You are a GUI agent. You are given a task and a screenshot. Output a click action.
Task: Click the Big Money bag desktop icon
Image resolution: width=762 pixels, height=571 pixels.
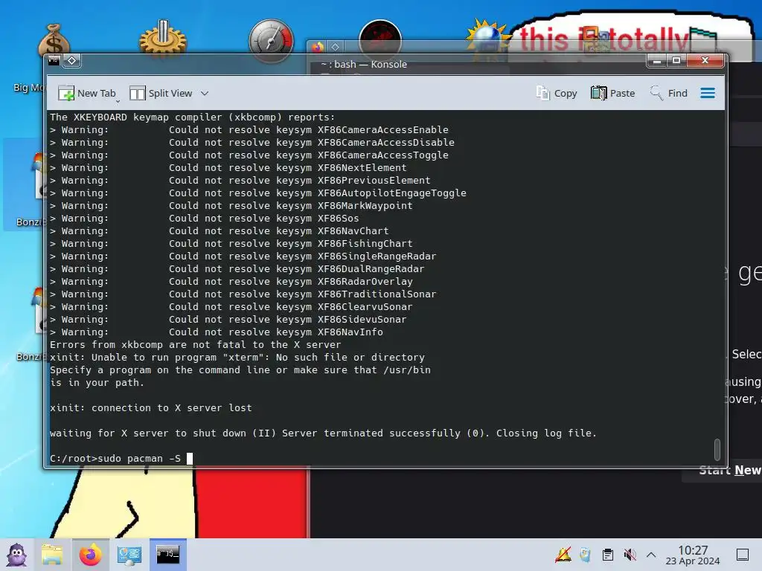coord(54,42)
